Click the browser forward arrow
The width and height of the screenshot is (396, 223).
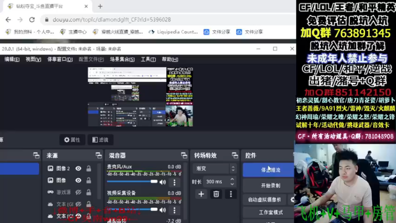[20, 20]
